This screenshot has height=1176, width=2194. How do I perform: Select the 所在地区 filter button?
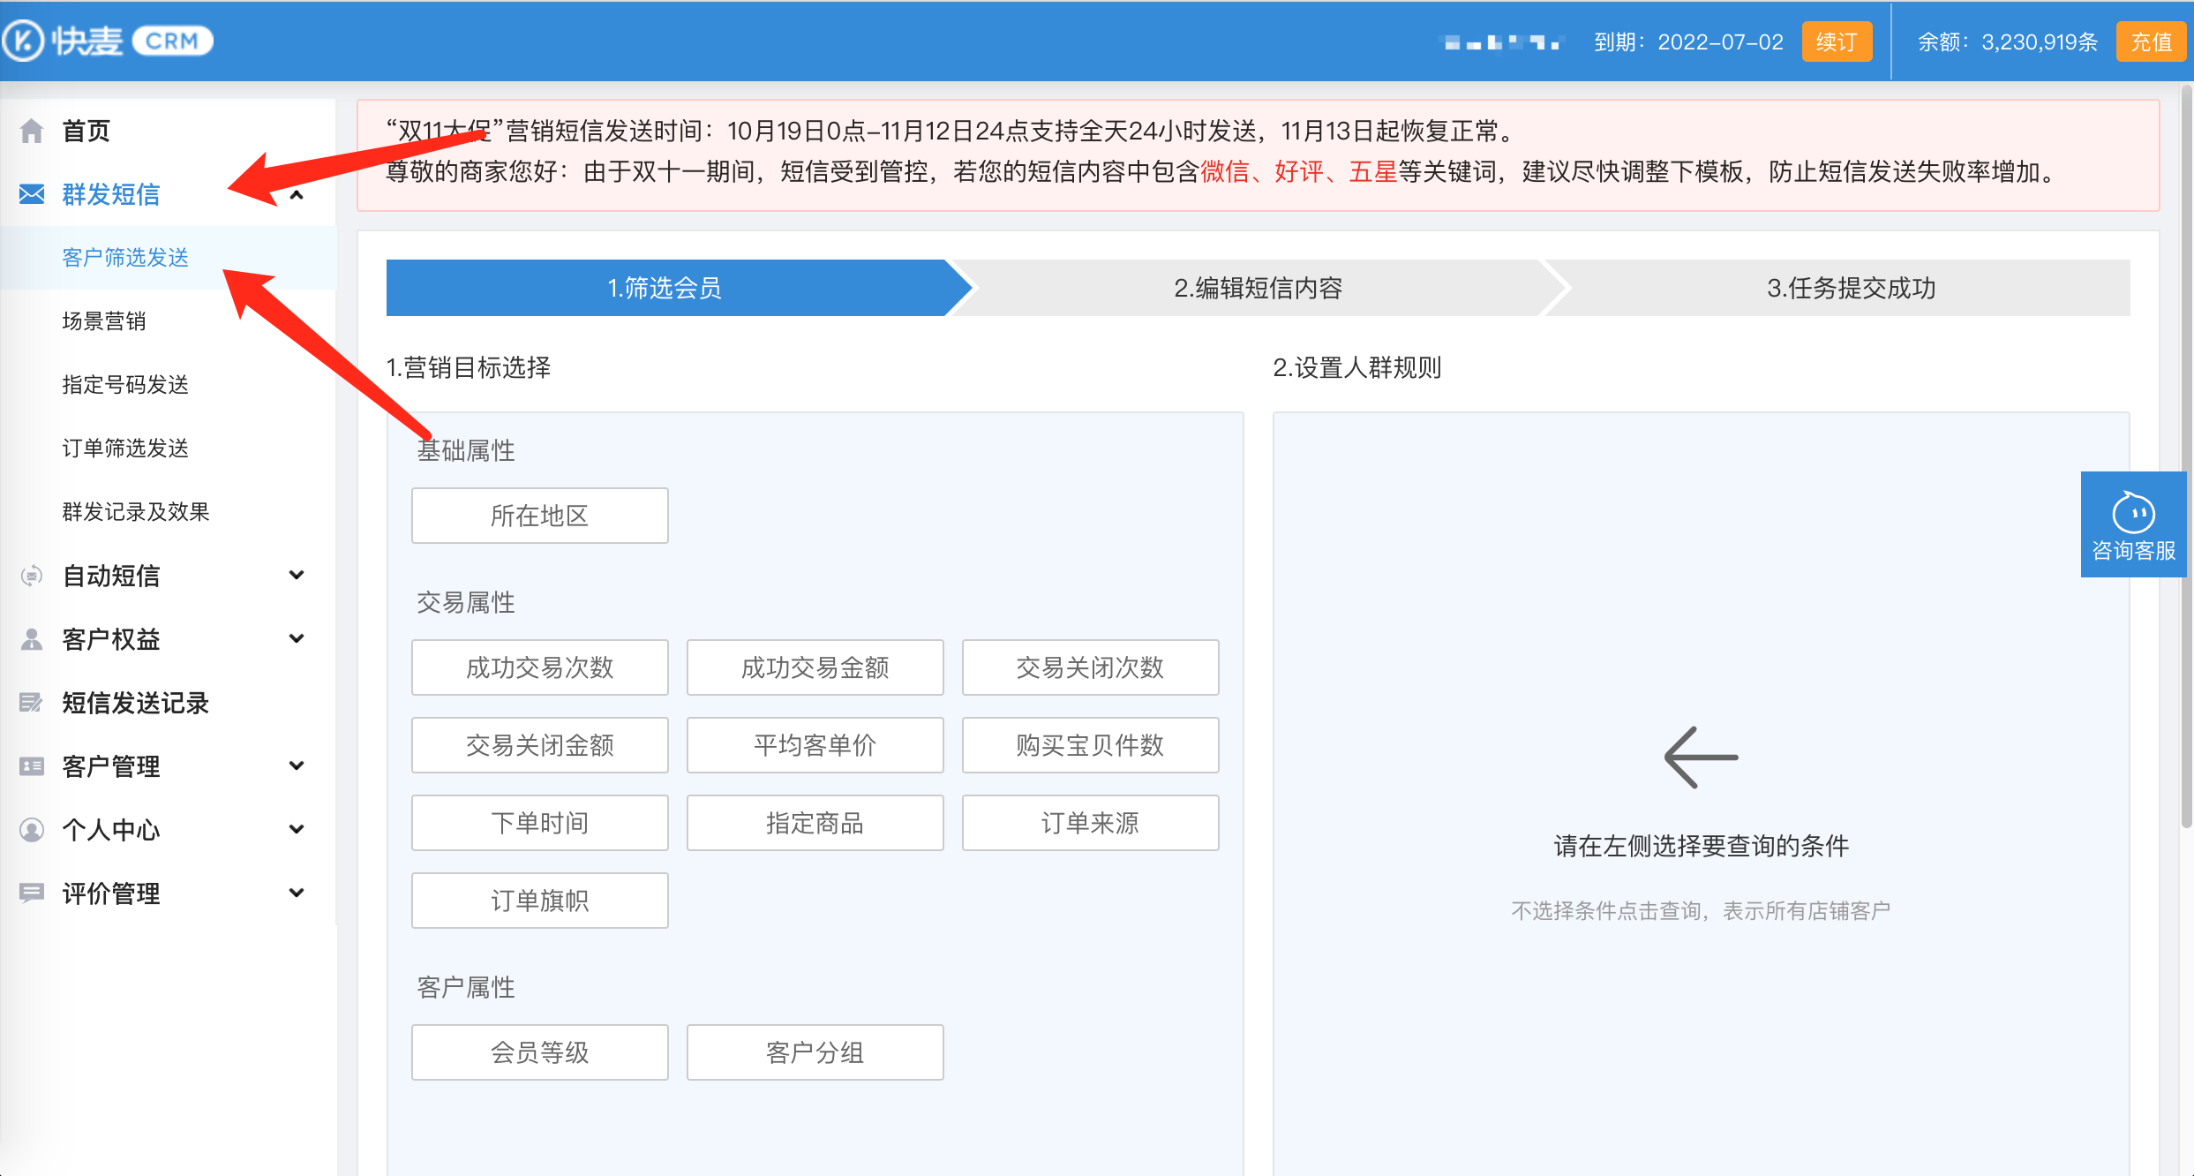(540, 516)
